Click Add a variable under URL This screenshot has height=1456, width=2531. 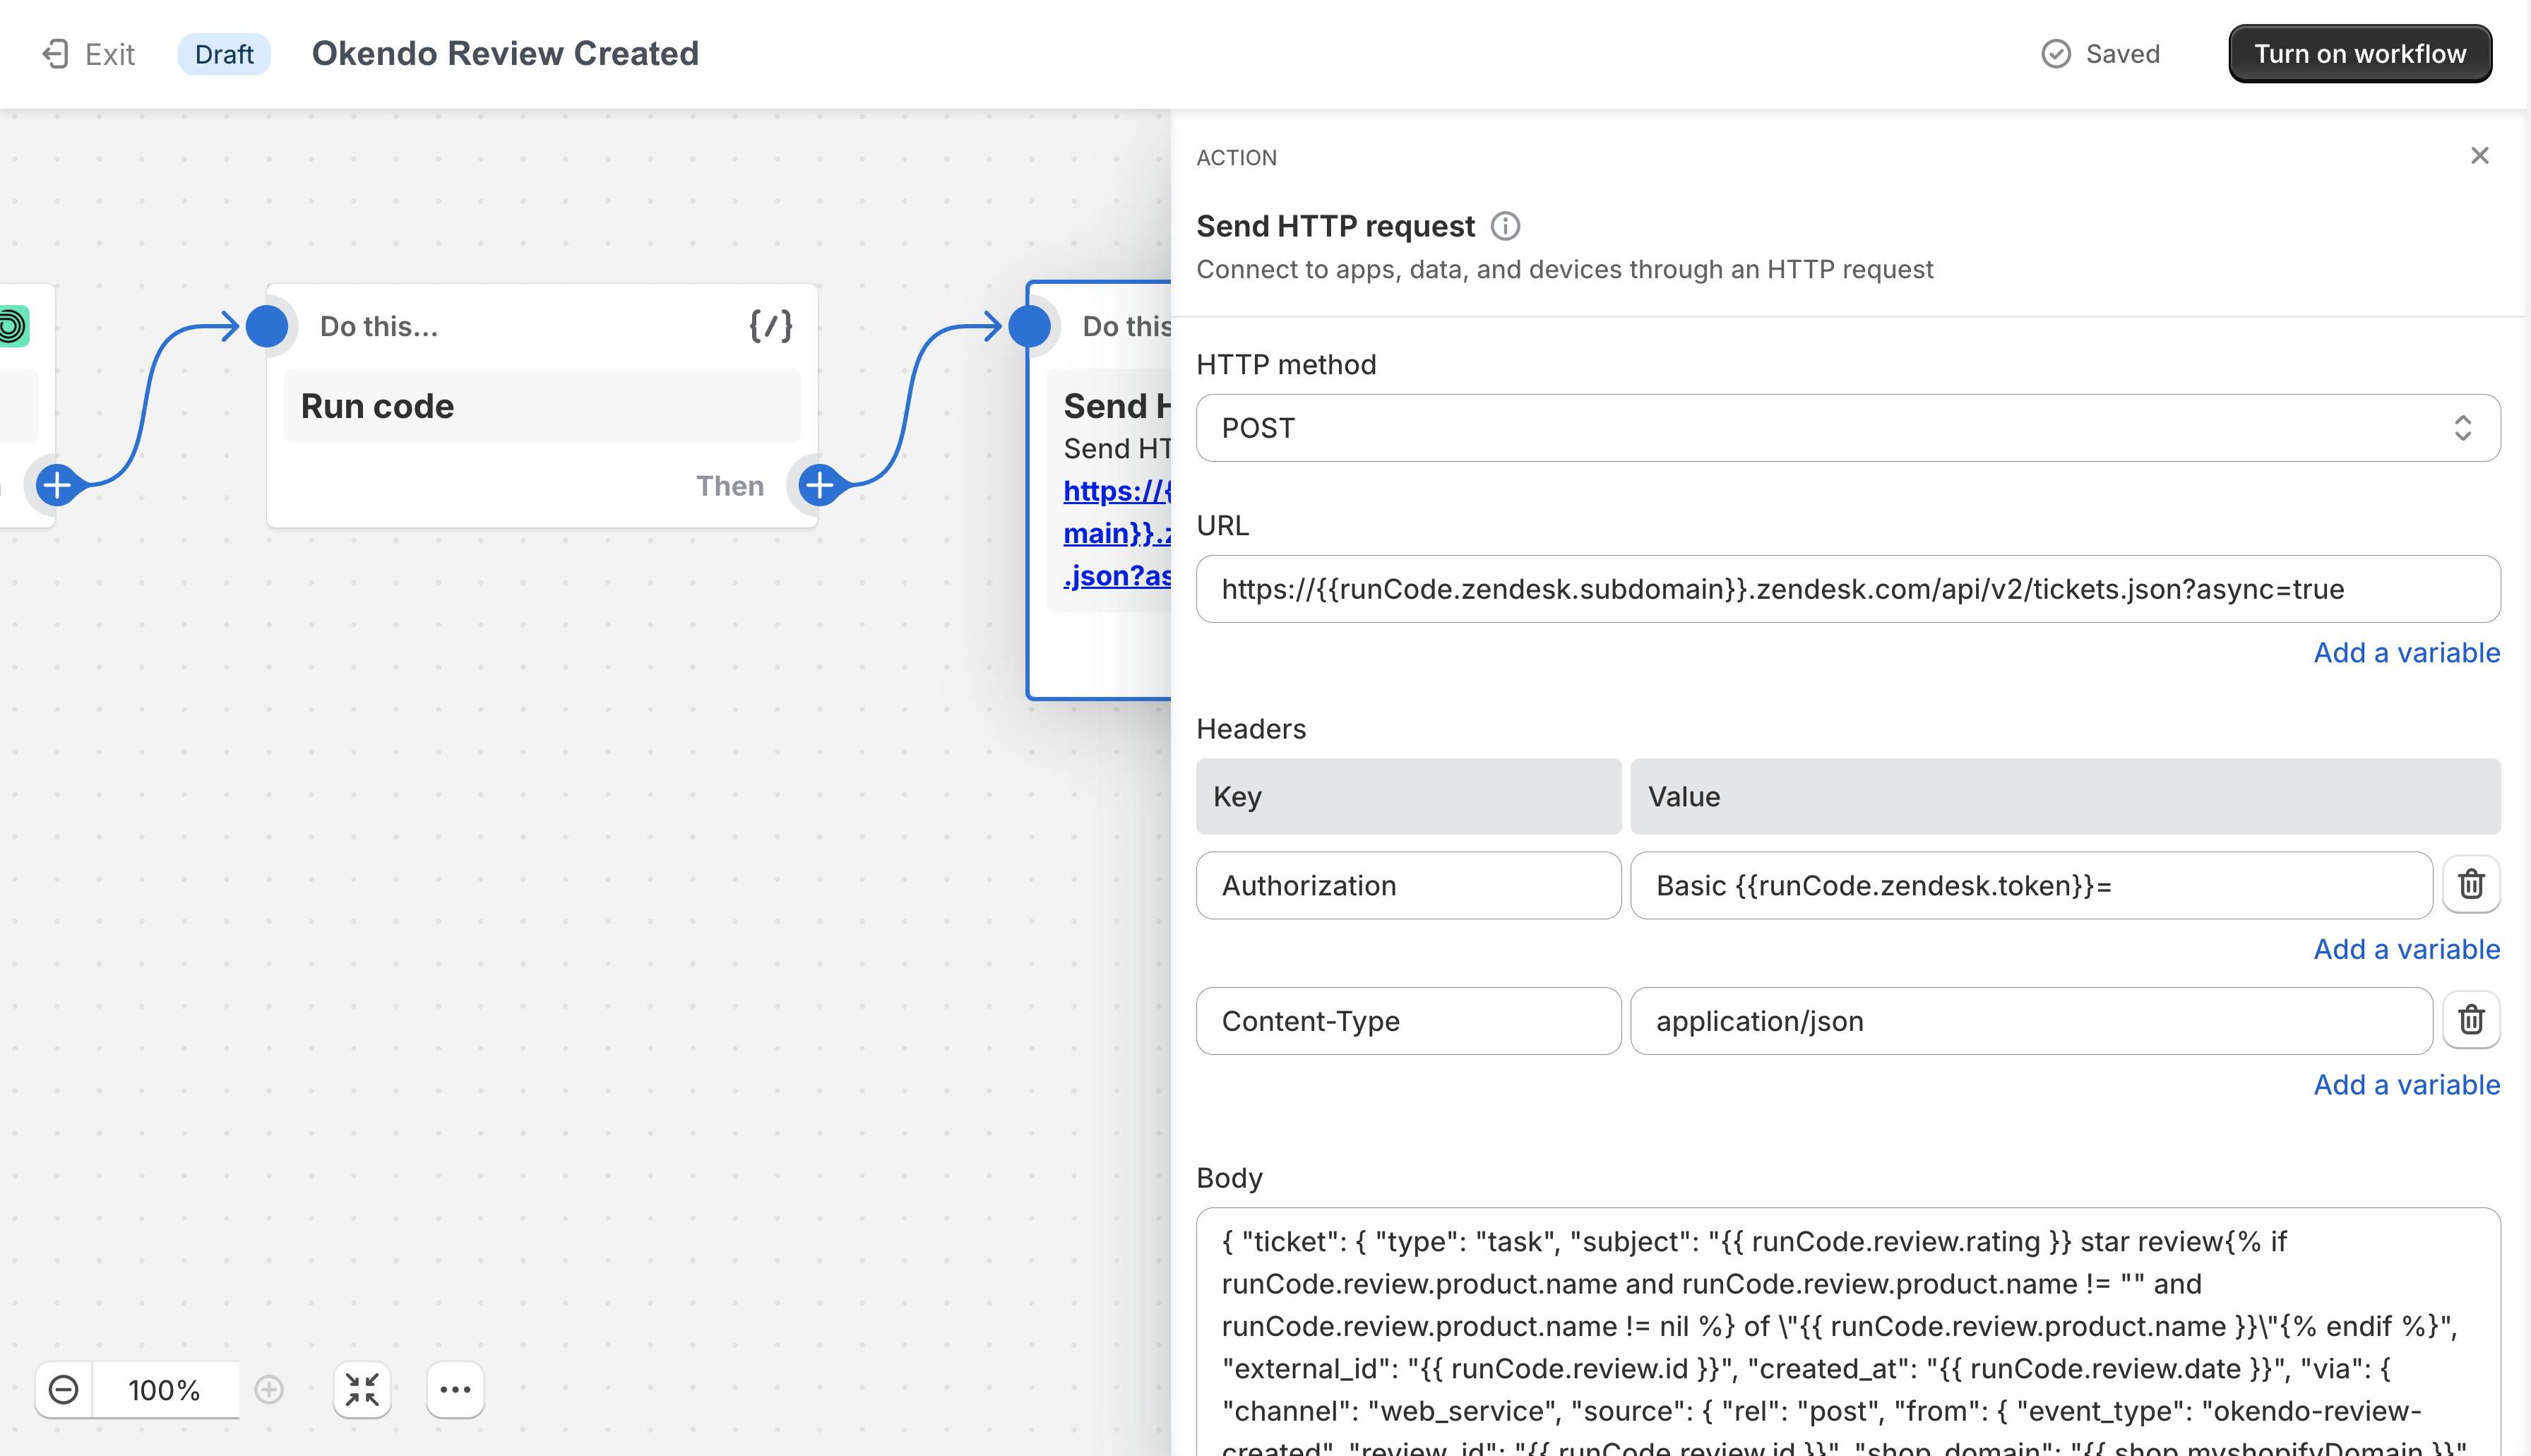pyautogui.click(x=2406, y=653)
